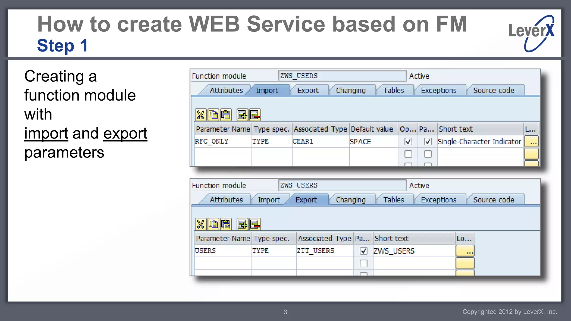Click the long text button in the empty row below RFC_ONLY
The image size is (571, 321).
click(531, 154)
